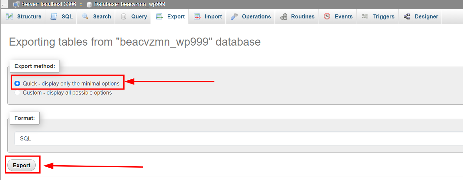Click the Operations wrench icon
The image size is (463, 180).
[235, 16]
